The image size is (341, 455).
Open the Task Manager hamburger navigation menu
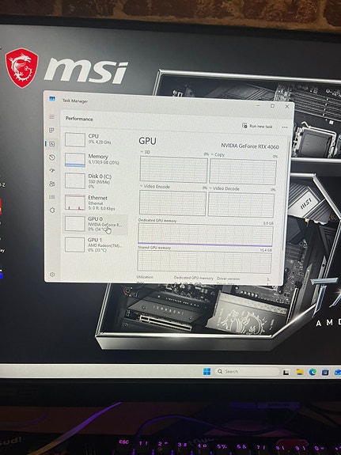[51, 116]
